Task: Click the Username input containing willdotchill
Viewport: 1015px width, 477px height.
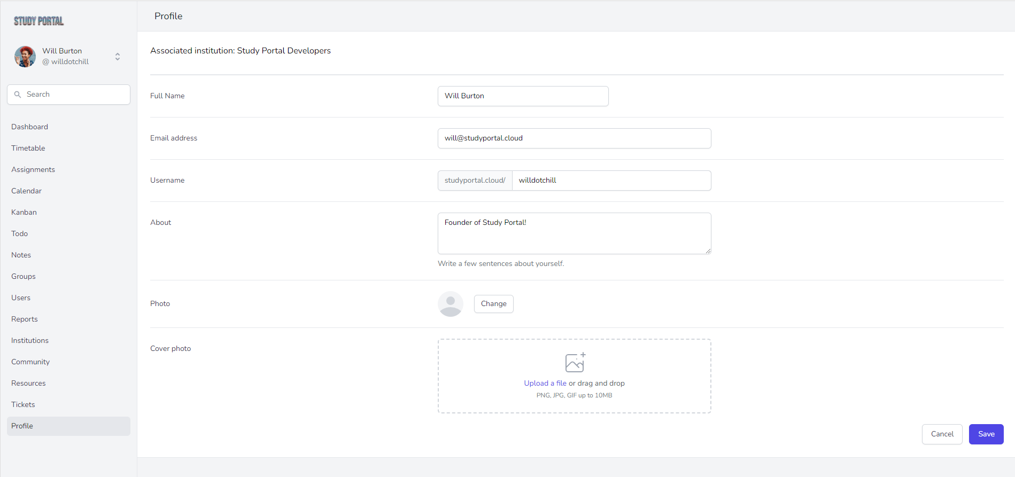Action: pyautogui.click(x=611, y=181)
